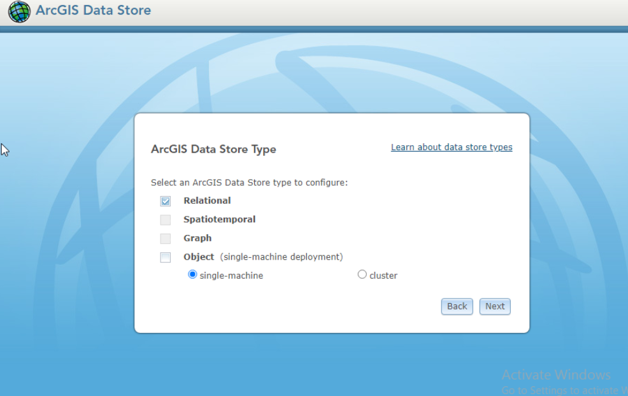Click the Spatiotemporal label text
Screen dimensions: 628x396
220,220
